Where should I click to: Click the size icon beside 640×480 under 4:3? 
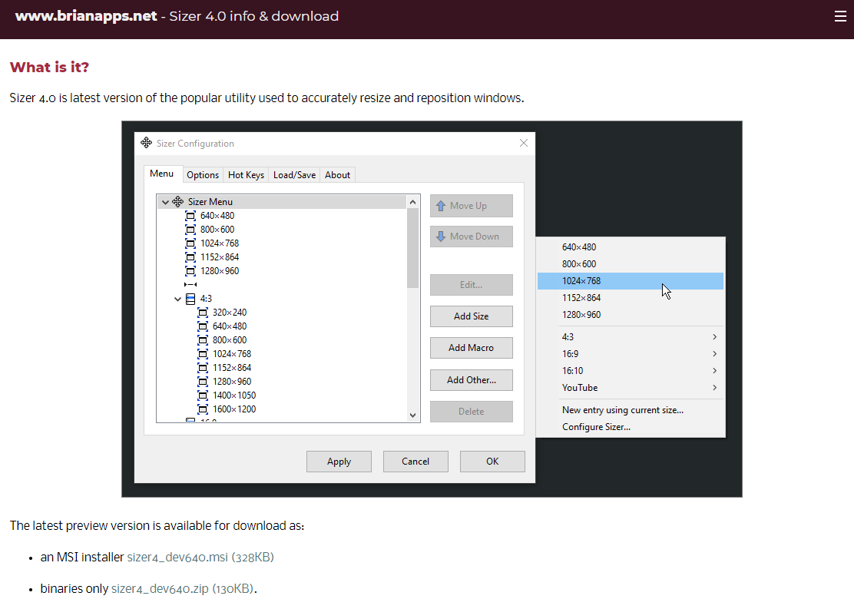(x=203, y=326)
